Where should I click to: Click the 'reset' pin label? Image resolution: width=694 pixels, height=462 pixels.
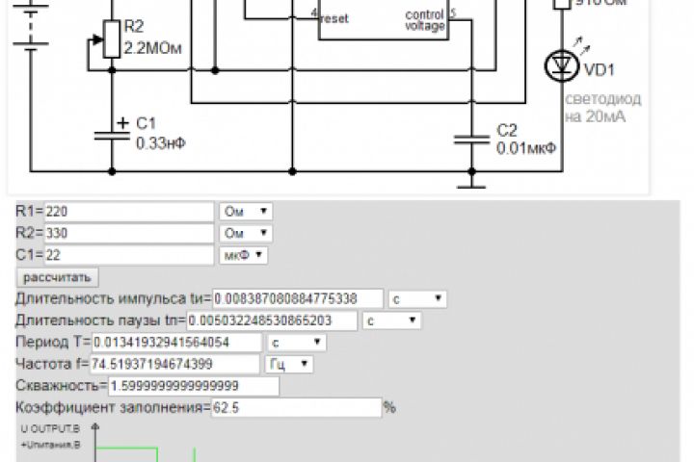point(334,18)
